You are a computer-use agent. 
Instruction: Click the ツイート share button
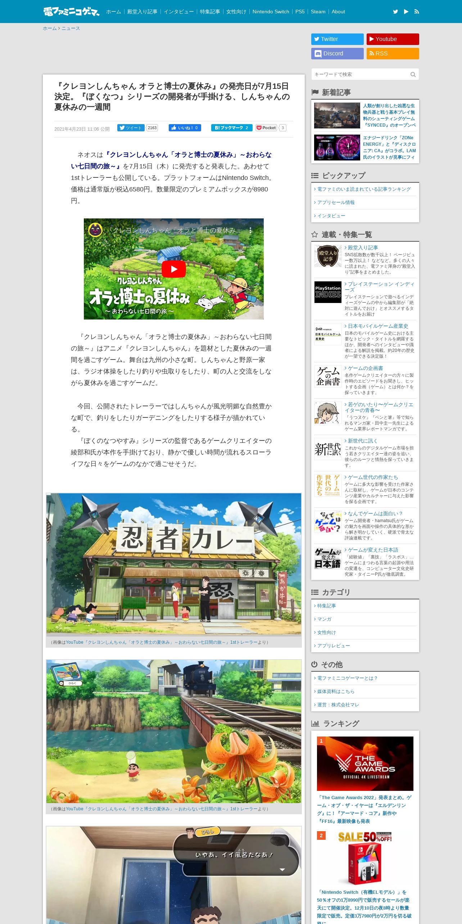coord(131,128)
